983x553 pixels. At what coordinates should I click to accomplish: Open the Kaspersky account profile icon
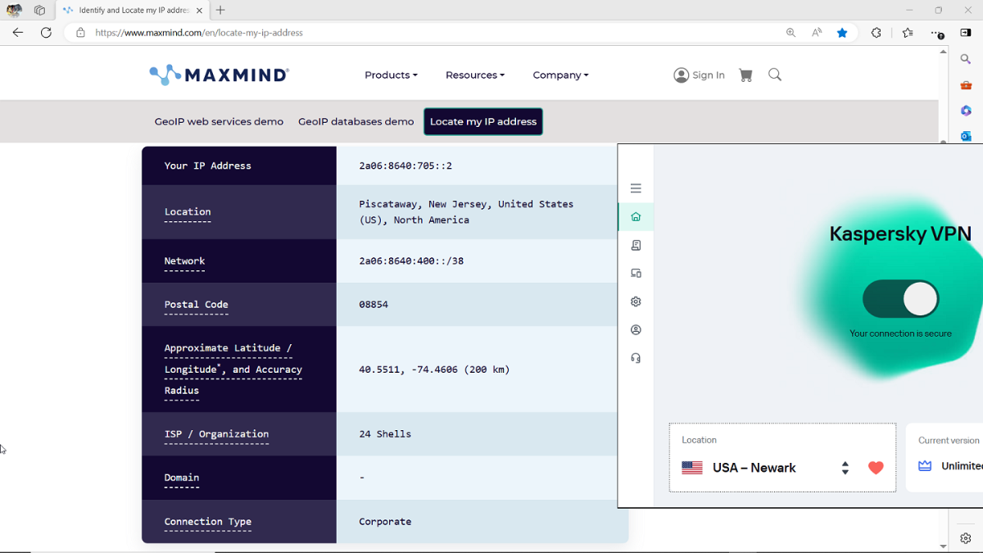636,330
